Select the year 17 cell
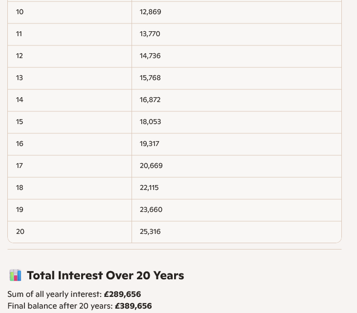This screenshot has height=313, width=357. tap(20, 166)
